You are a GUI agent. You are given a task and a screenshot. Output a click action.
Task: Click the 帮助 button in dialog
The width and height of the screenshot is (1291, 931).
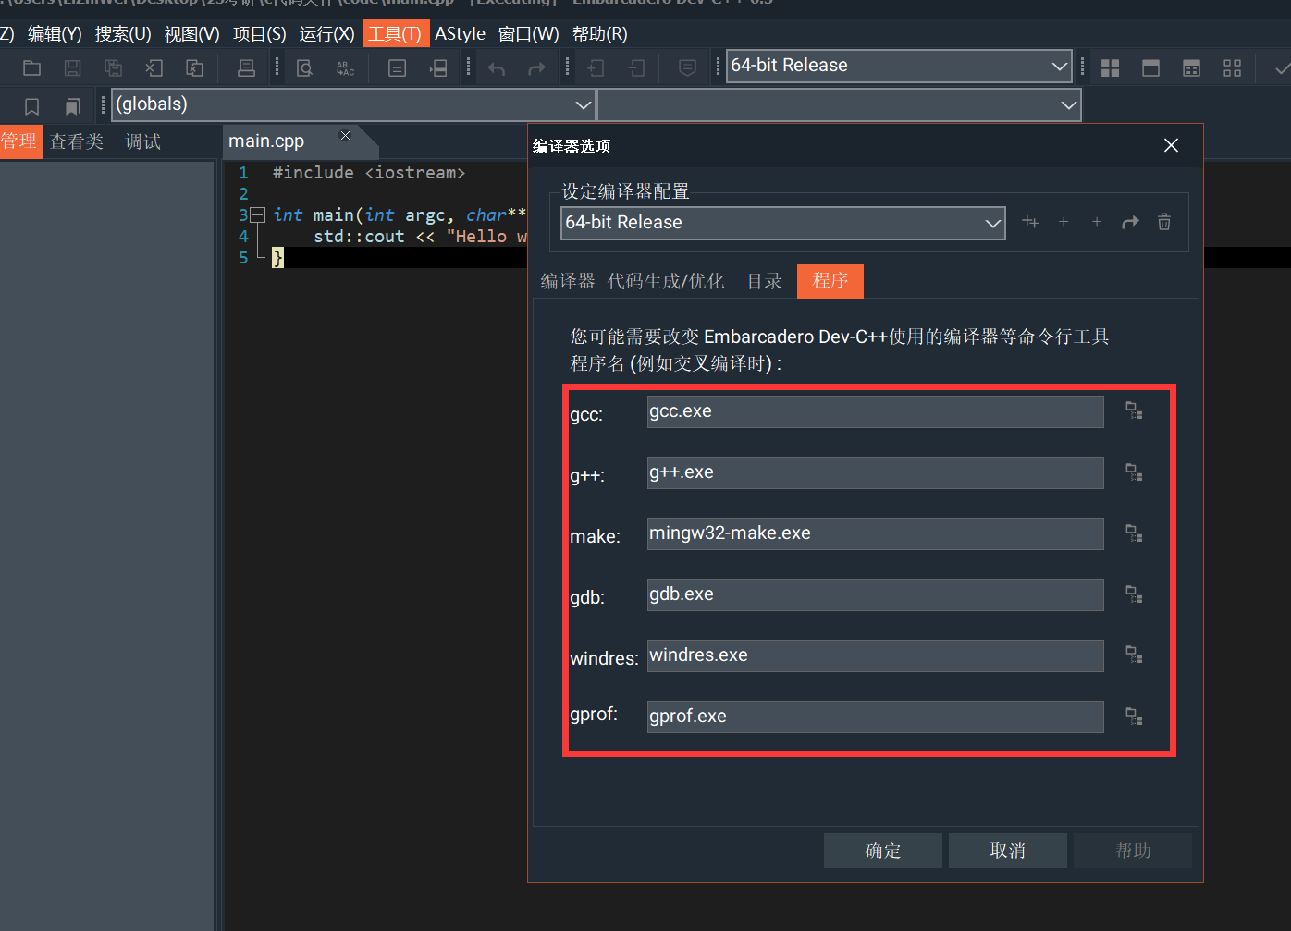click(1134, 851)
